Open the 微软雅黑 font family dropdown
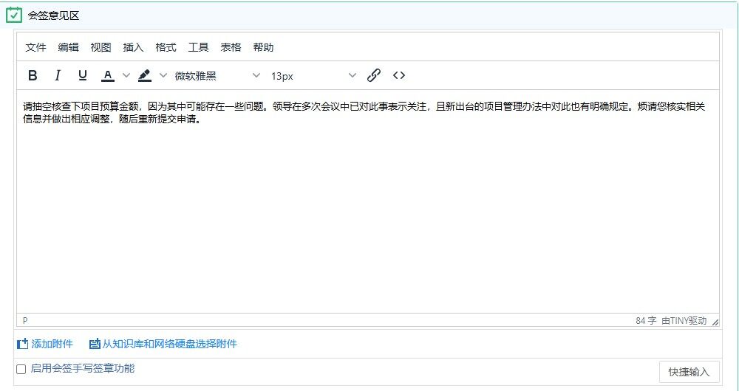The image size is (739, 391). point(217,75)
